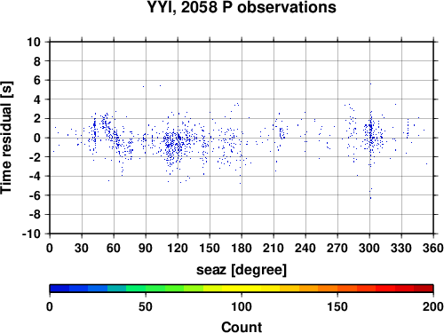
Task: Click the colorbar tick label 100
Action: click(x=242, y=306)
